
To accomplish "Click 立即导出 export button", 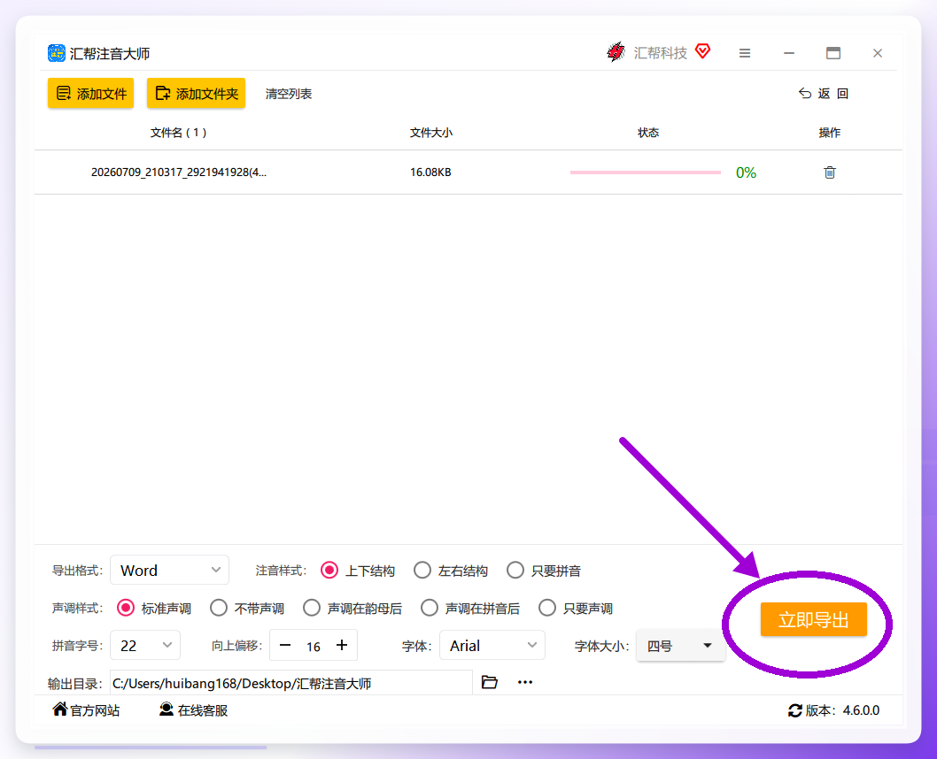I will click(x=813, y=619).
